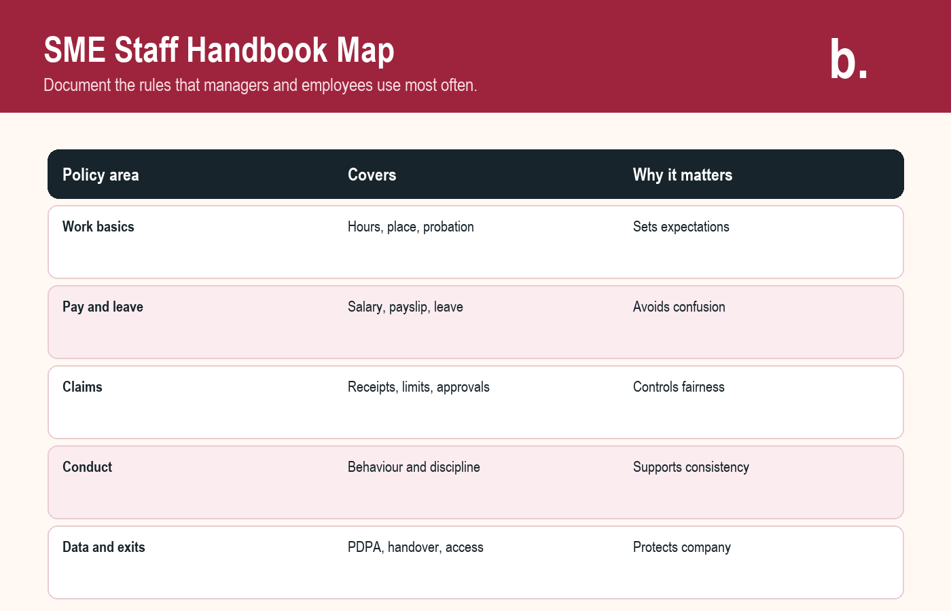The height and width of the screenshot is (611, 951).
Task: Click the 'b.' logo in header
Action: click(848, 60)
